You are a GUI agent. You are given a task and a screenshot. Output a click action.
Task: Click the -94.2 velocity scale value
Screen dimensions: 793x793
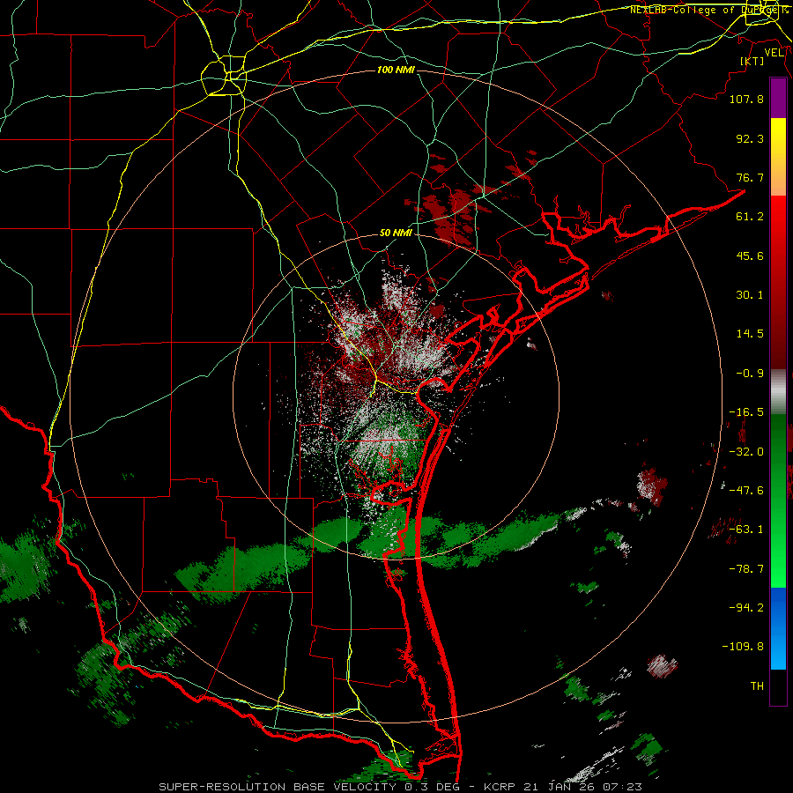tap(746, 607)
